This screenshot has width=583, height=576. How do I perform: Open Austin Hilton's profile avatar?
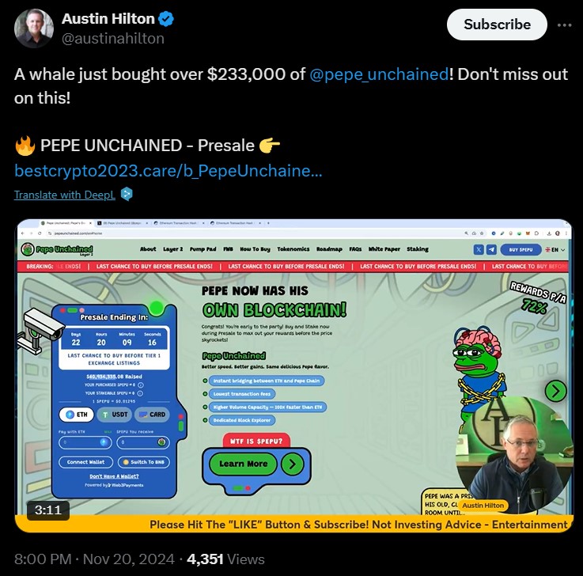point(33,28)
